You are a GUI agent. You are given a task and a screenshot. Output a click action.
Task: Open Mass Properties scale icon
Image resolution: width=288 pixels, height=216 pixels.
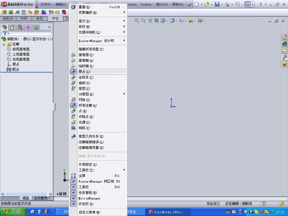[24, 12]
